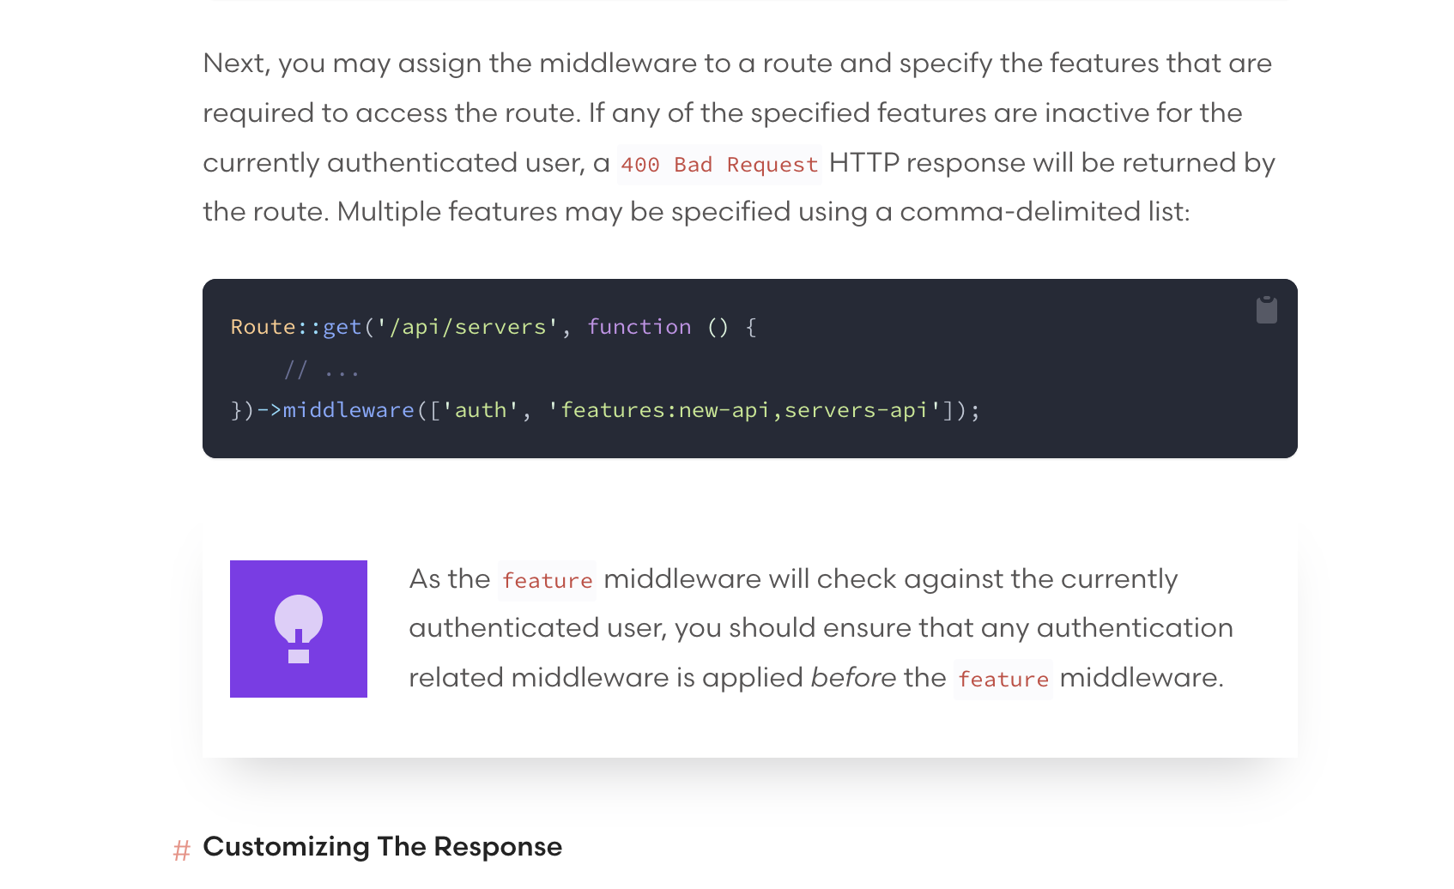This screenshot has height=889, width=1454.
Task: Click the Customizing The Response heading
Action: click(382, 847)
